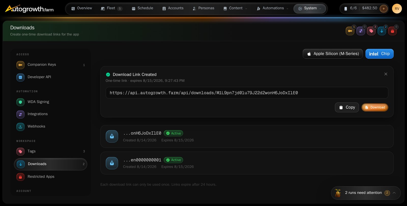
Task: Click the sidebar Downloads arrow icon
Action: tap(21, 164)
